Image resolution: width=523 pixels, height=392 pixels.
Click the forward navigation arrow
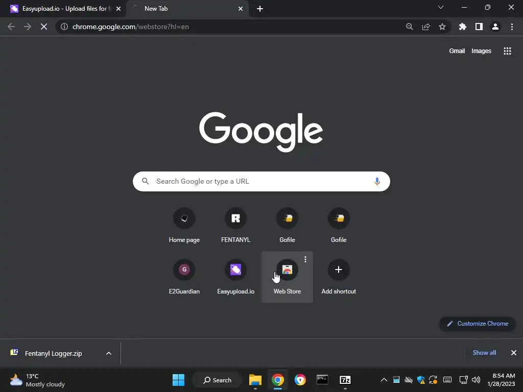(x=28, y=27)
